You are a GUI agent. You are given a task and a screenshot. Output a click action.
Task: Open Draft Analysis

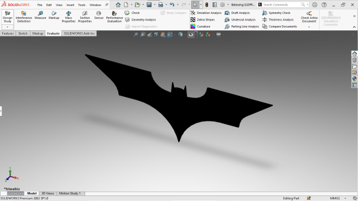237,13
